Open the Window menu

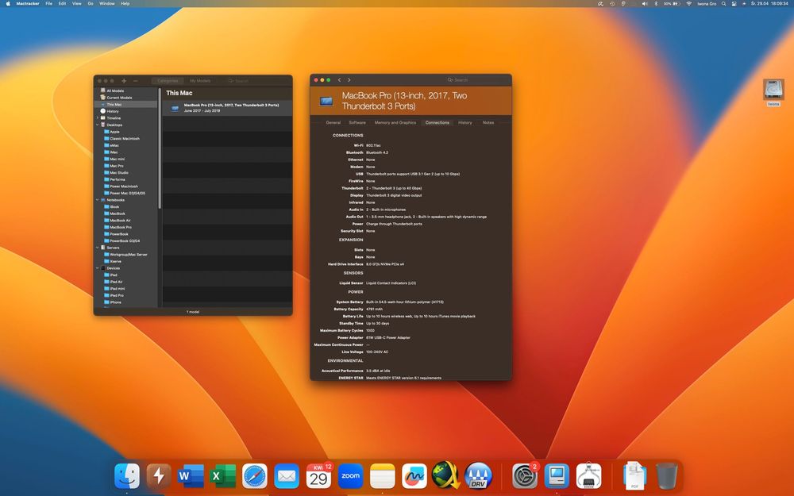[106, 3]
